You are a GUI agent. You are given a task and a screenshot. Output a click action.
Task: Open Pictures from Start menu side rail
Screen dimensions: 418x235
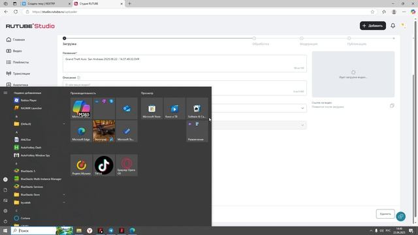click(x=5, y=200)
